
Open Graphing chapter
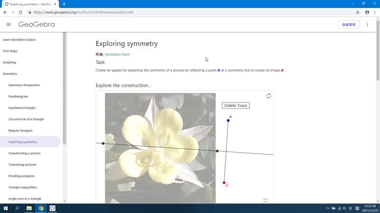[x=9, y=62]
